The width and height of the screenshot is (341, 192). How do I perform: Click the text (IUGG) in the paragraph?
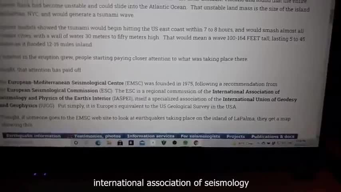(x=46, y=106)
